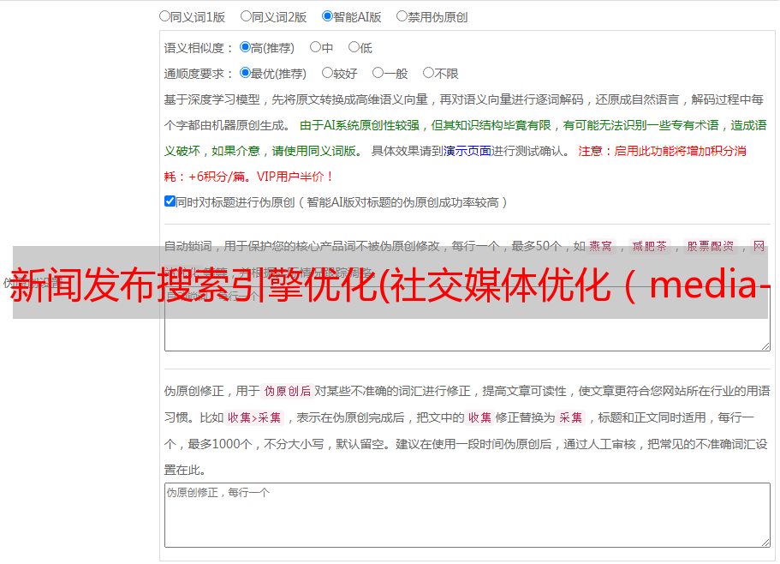Set 语义相似度 to 低

click(x=354, y=47)
